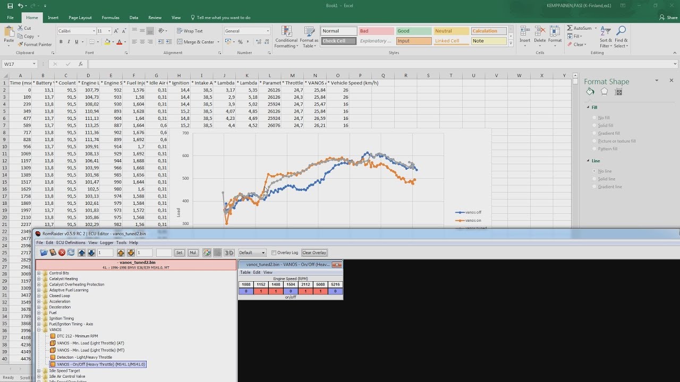Toggle italic formatting in Excel
This screenshot has width=680, height=382.
click(69, 42)
